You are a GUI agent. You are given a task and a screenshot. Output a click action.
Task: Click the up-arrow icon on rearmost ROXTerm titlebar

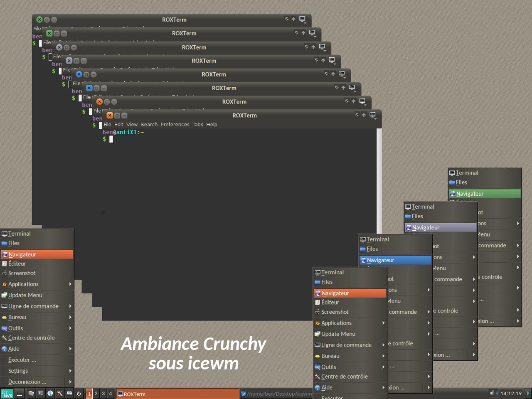click(293, 19)
